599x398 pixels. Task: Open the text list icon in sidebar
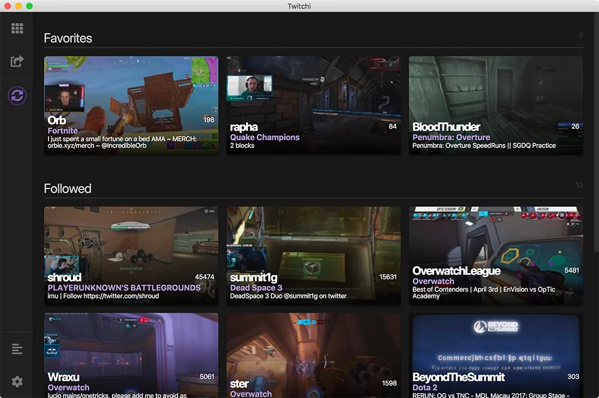point(17,349)
